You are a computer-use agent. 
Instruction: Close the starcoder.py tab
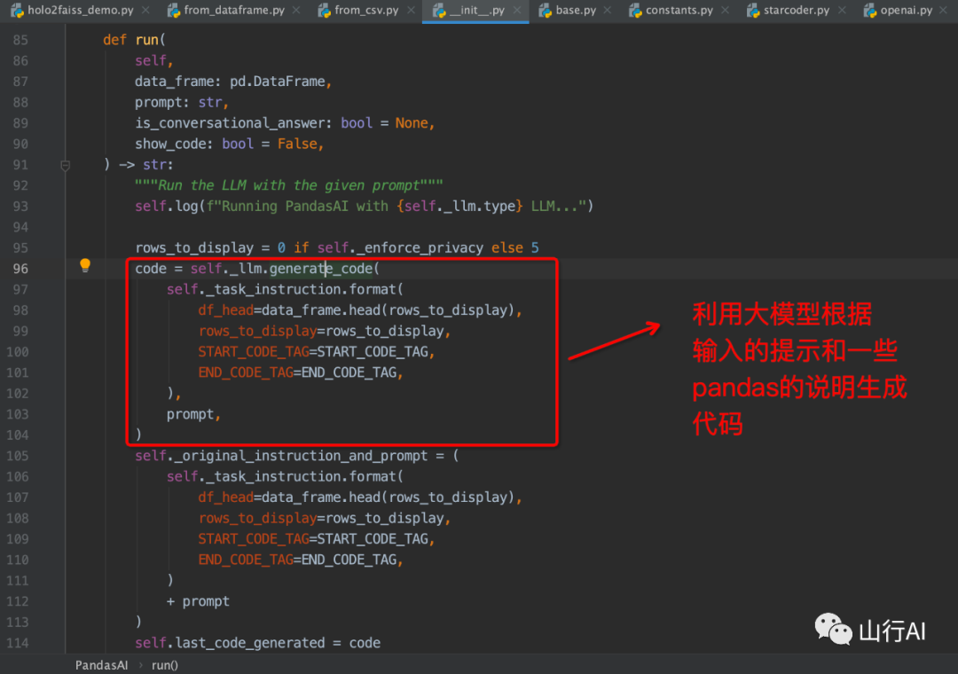pyautogui.click(x=841, y=11)
